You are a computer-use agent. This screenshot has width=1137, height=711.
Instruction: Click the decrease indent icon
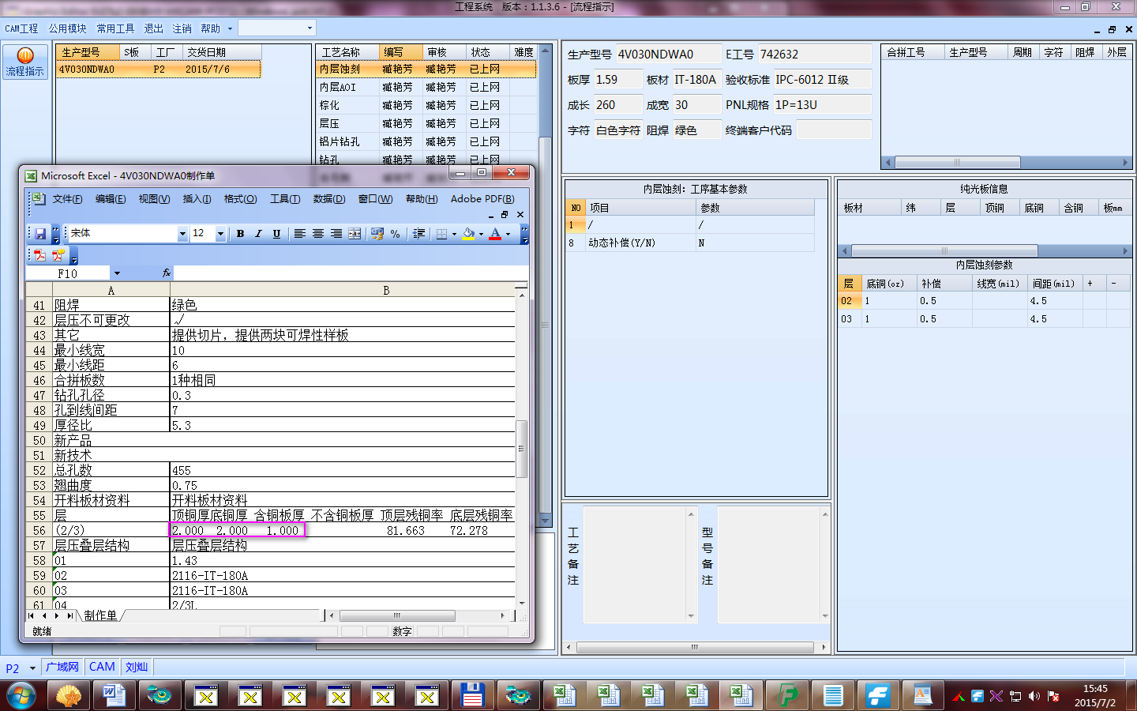[x=419, y=234]
